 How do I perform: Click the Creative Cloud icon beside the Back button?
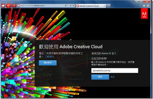pyautogui.click(x=3, y=6)
